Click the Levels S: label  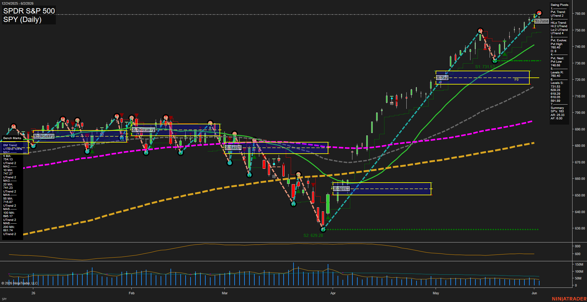[x=557, y=83]
